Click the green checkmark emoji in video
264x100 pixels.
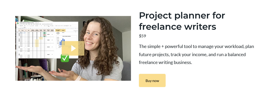pos(65,58)
